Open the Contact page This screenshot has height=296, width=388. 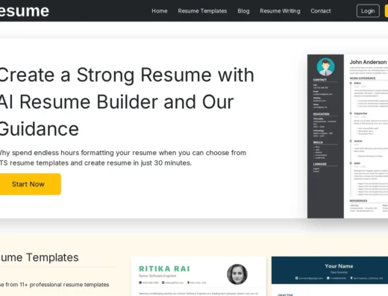click(321, 11)
